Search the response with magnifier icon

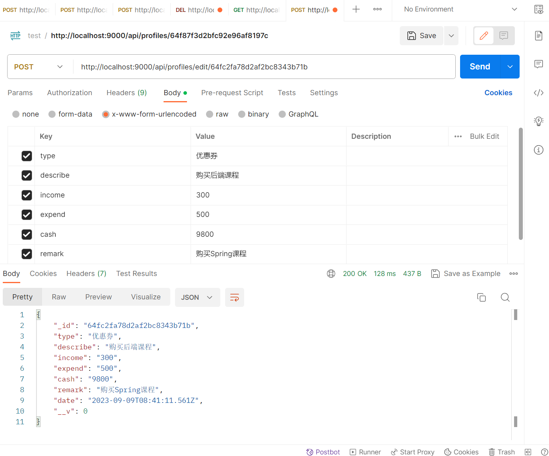click(505, 297)
